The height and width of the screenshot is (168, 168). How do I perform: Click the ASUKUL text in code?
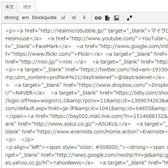point(108,124)
